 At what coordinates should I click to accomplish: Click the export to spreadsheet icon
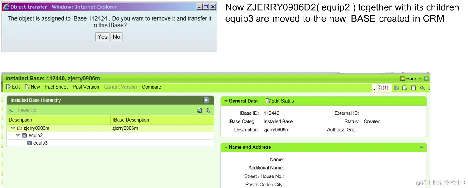(199, 110)
